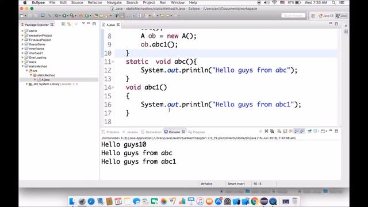This screenshot has width=368, height=207.
Task: Open the Package Explorer View Menu triangle
Action: click(x=83, y=24)
